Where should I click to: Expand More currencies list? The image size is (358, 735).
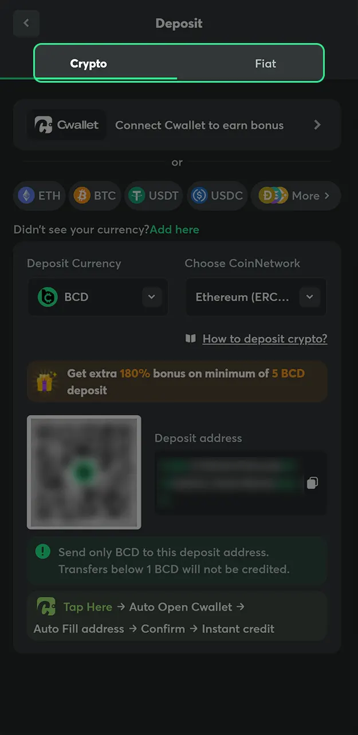296,196
